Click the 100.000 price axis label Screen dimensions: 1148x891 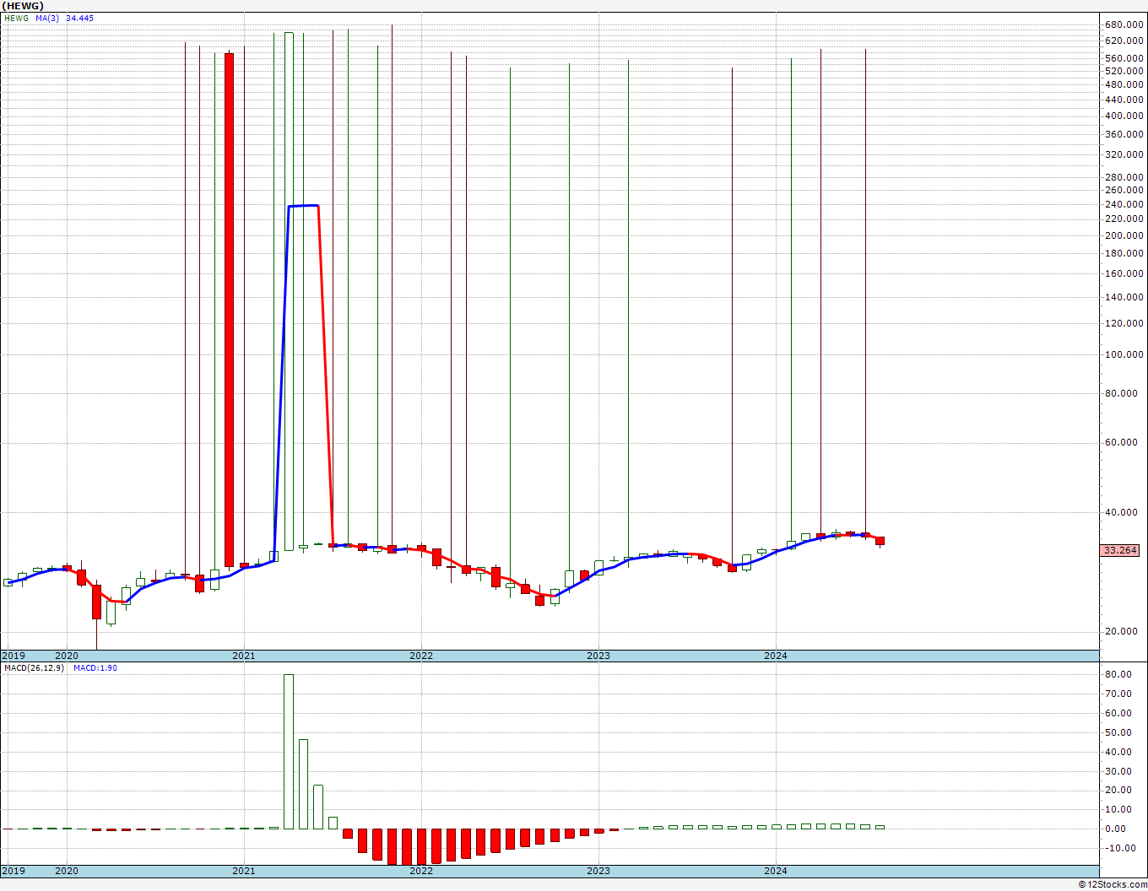coord(1124,355)
